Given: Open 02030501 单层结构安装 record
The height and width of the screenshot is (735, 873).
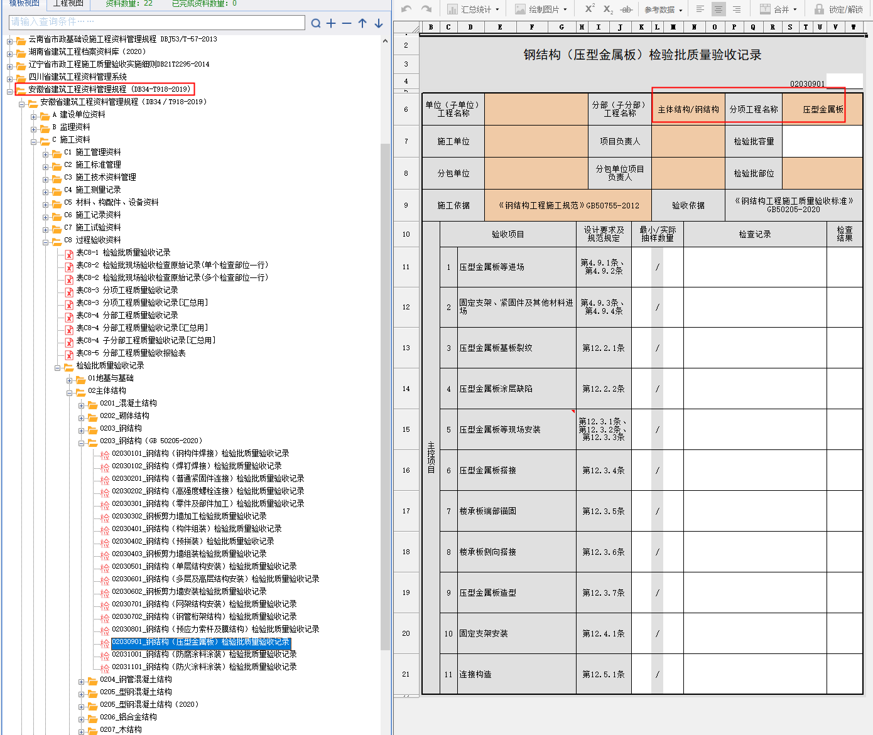Looking at the screenshot, I should [204, 566].
